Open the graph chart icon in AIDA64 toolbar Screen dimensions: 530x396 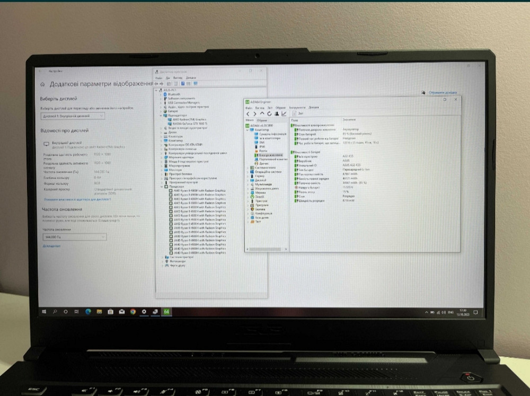click(284, 113)
